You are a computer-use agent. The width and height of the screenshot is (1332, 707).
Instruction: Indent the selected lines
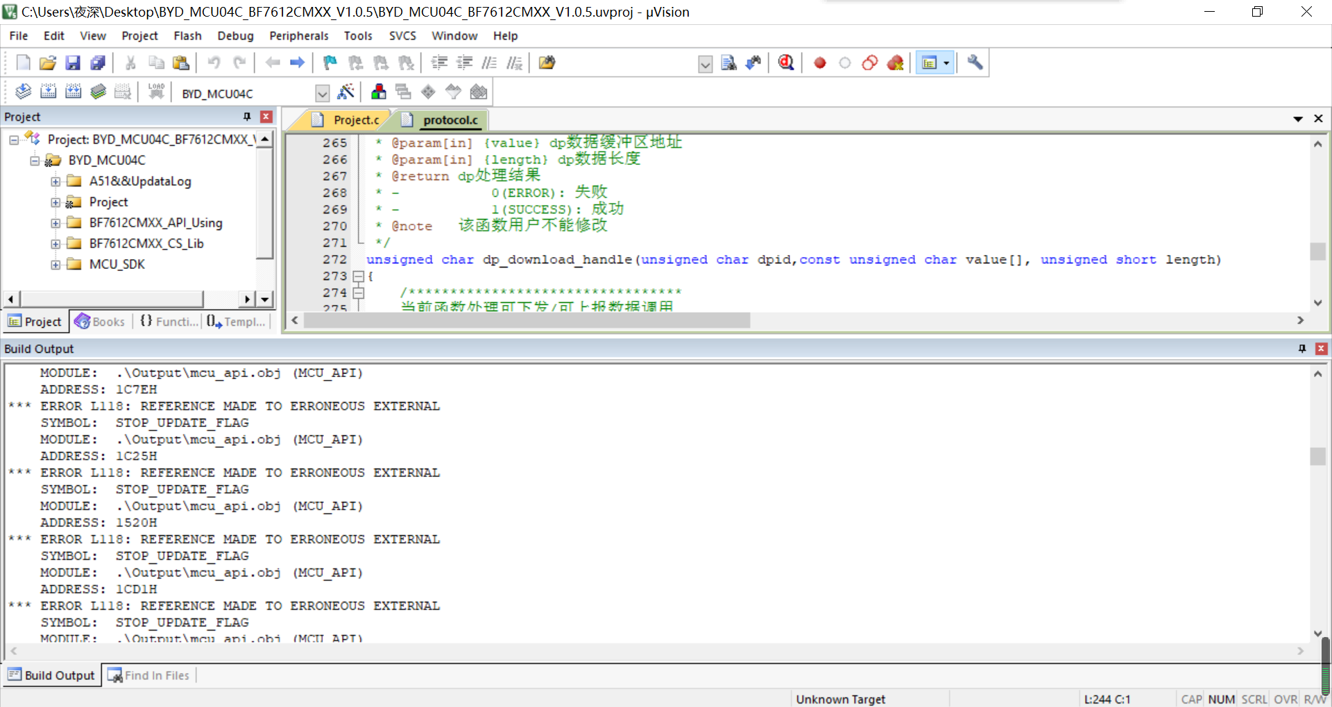click(439, 63)
